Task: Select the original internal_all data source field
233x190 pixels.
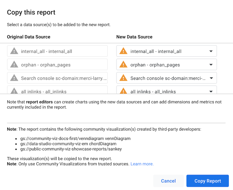Action: coord(61,51)
